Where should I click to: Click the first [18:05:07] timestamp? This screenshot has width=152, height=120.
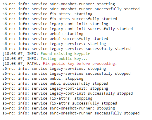[x=14, y=54]
